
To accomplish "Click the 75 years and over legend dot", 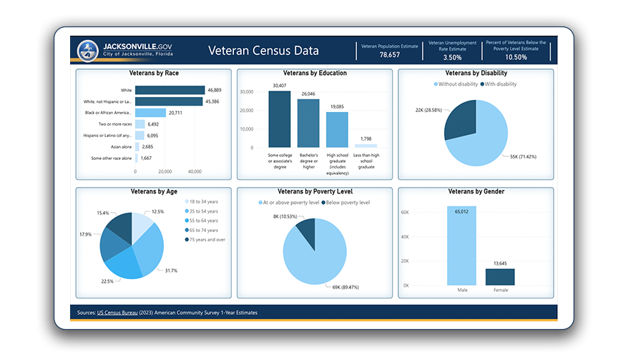I will pyautogui.click(x=187, y=239).
